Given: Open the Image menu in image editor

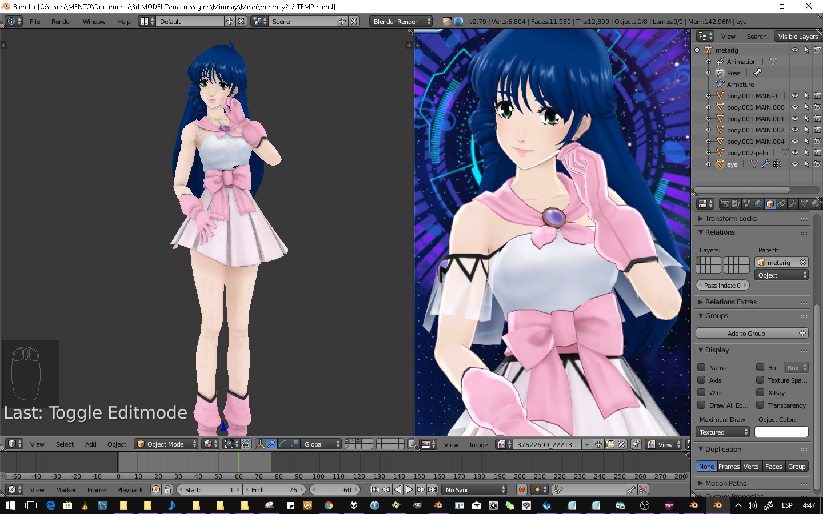Looking at the screenshot, I should pyautogui.click(x=478, y=444).
